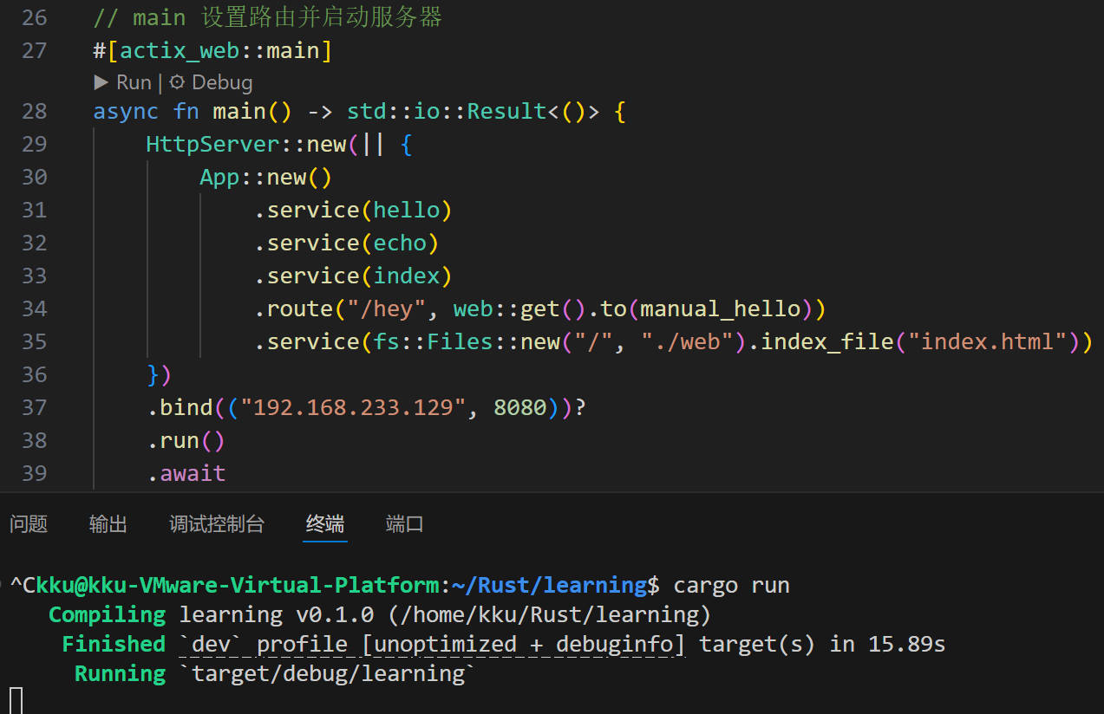Switch to the 问题 panel tab

pos(29,524)
